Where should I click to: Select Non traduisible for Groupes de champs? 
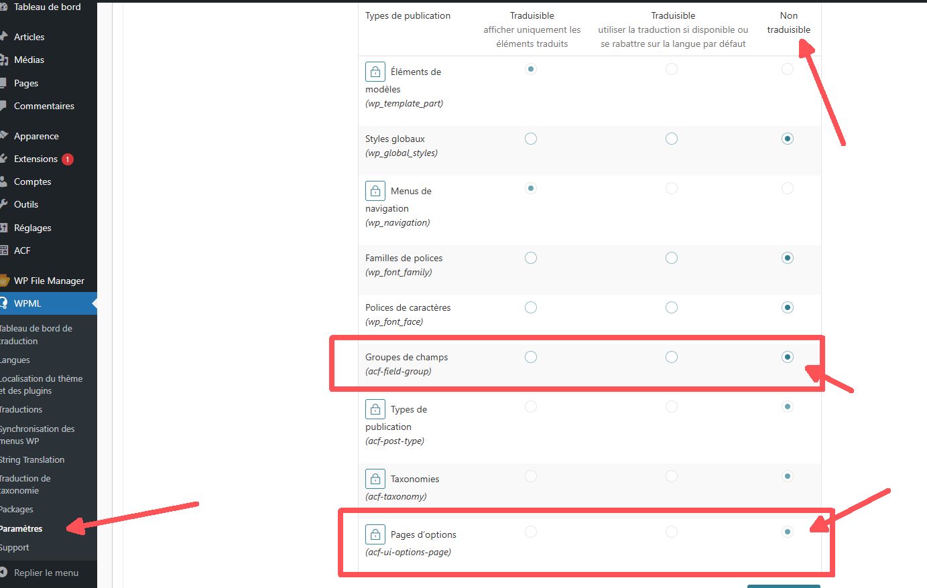[788, 357]
